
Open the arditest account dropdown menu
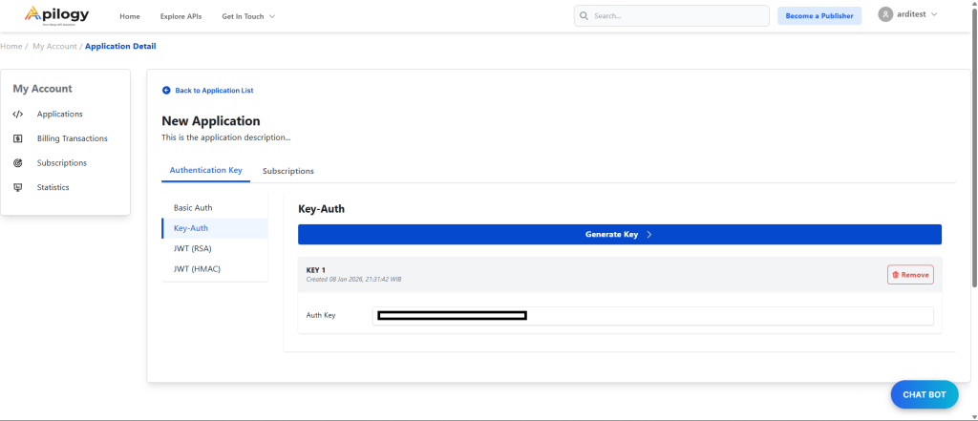point(915,15)
